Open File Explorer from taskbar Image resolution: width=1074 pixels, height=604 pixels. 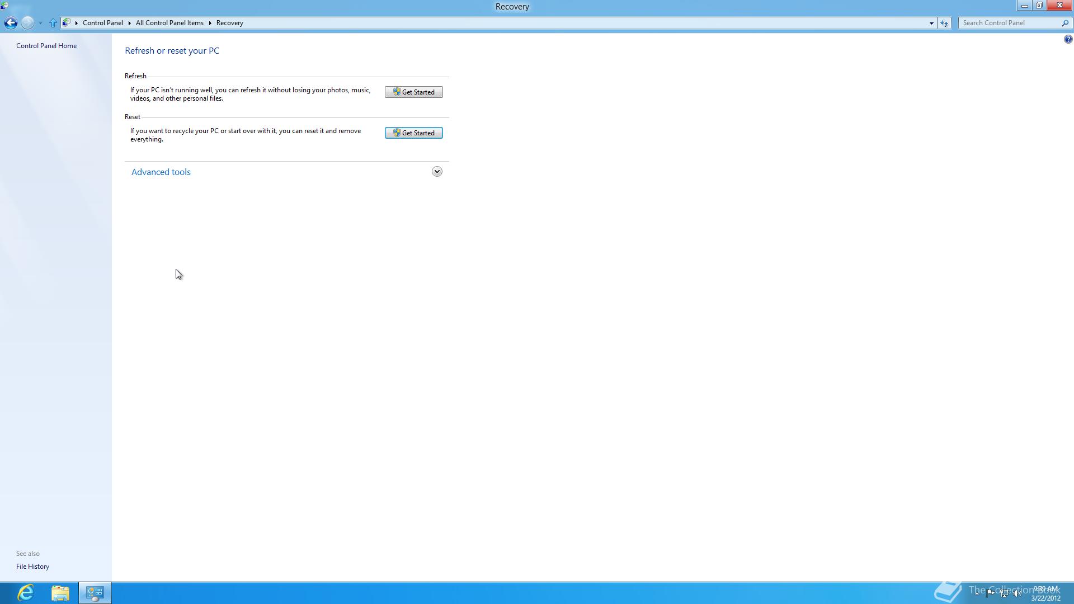[60, 592]
